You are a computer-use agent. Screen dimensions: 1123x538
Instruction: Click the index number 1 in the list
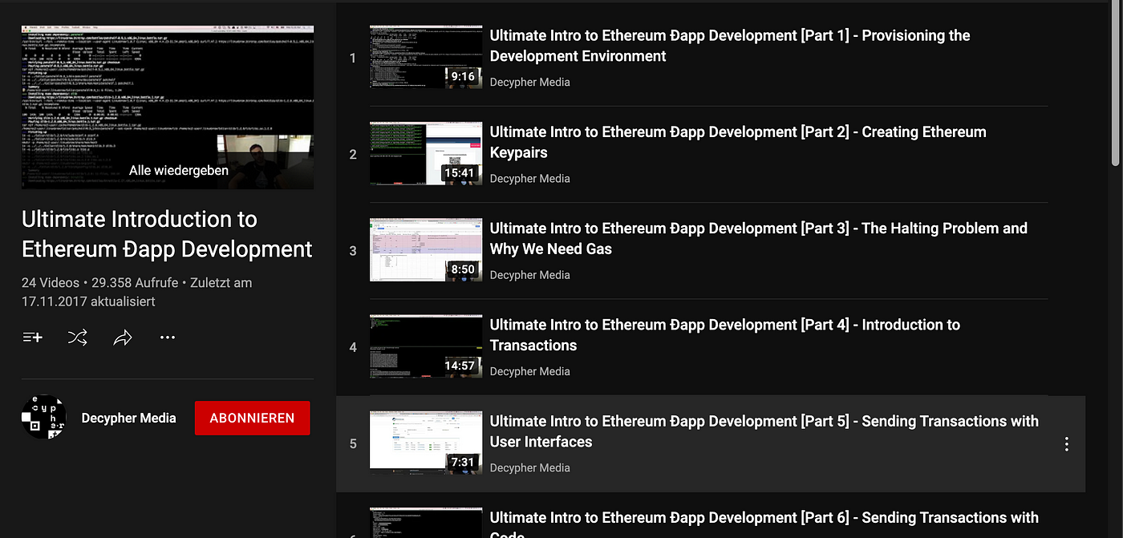(353, 58)
